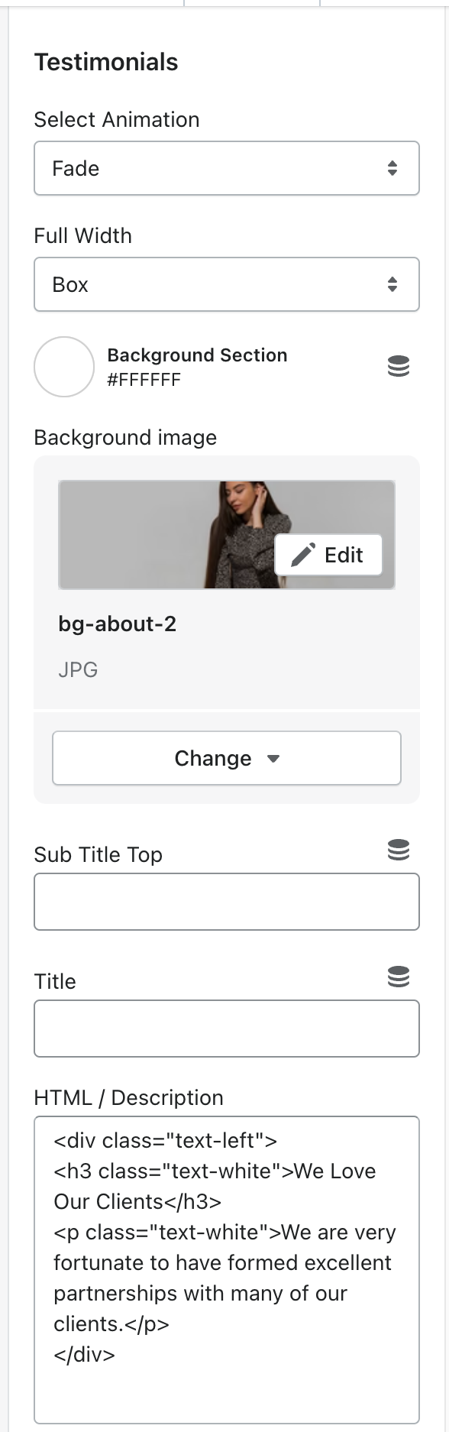Focus the Sub Title Top text field
The width and height of the screenshot is (449, 1432).
(x=227, y=902)
